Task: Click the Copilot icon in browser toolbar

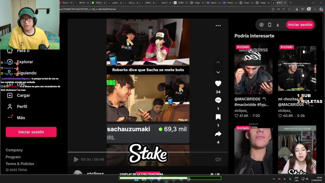Action: tap(321, 9)
